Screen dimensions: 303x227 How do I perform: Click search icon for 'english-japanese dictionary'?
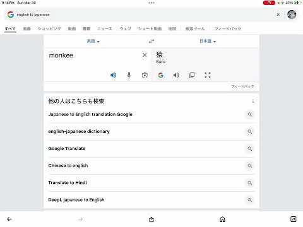click(x=250, y=132)
